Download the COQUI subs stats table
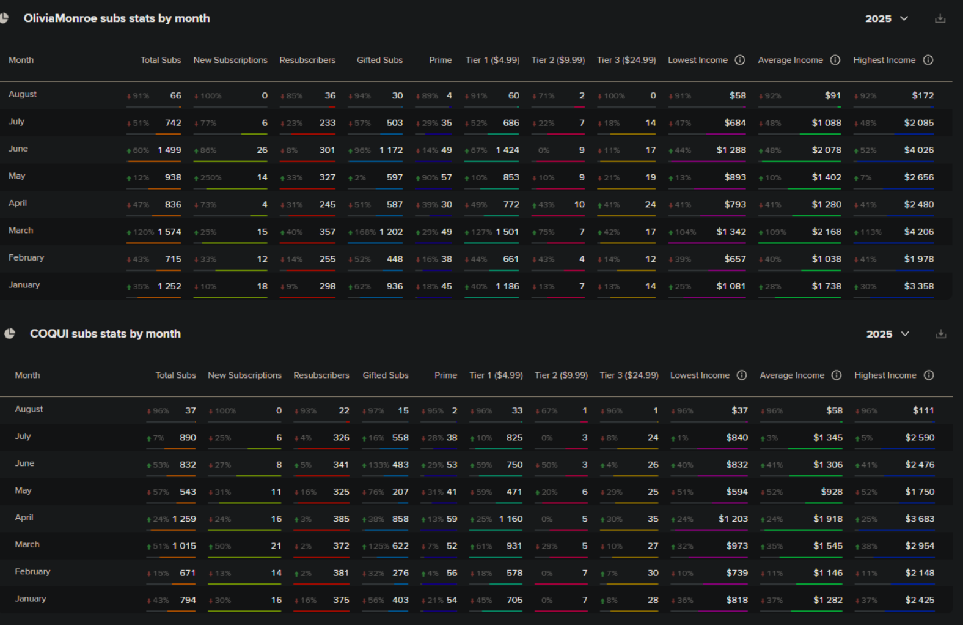 pyautogui.click(x=941, y=334)
